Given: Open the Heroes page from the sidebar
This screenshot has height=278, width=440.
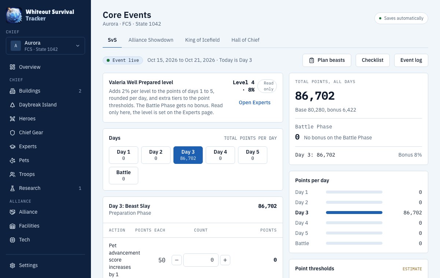Looking at the screenshot, I should (x=45, y=119).
